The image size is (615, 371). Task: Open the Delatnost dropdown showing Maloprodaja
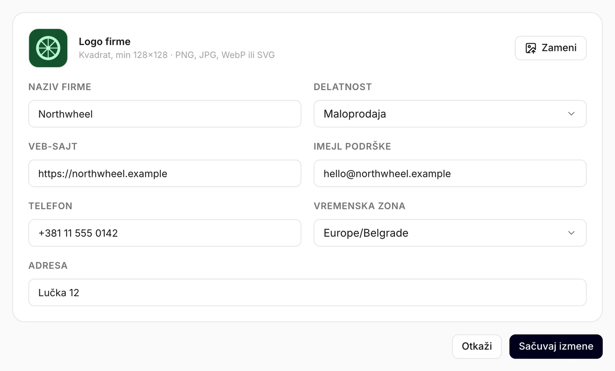pos(450,114)
